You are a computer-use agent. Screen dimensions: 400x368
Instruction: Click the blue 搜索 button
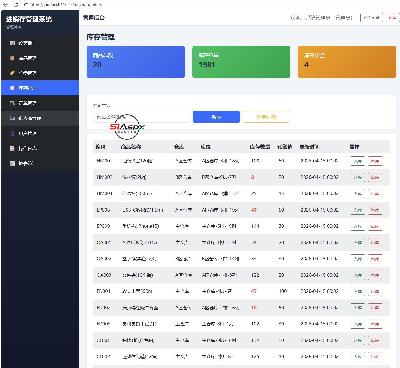tap(216, 117)
